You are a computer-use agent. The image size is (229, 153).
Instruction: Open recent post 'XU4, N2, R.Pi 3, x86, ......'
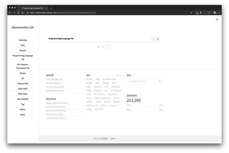tap(56, 114)
